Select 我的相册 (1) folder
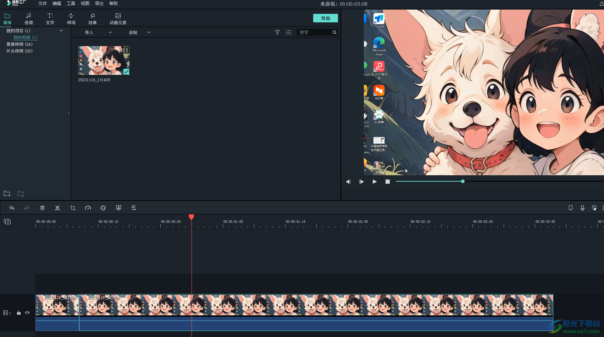This screenshot has height=337, width=604. click(x=26, y=37)
